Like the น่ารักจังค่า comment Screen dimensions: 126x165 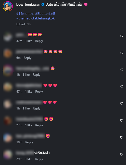coord(122,154)
